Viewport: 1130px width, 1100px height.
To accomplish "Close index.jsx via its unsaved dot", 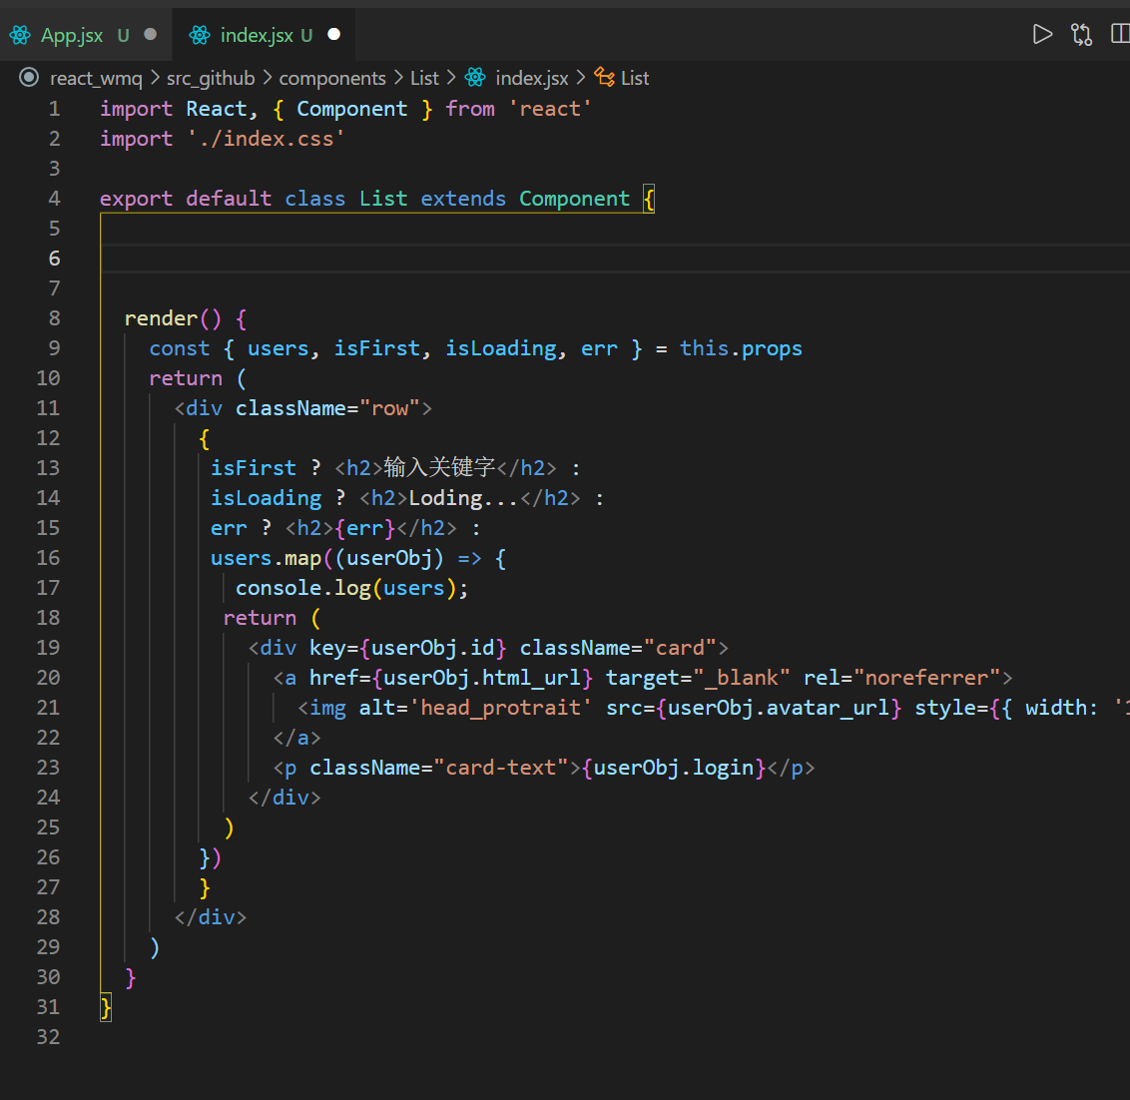I will 334,34.
